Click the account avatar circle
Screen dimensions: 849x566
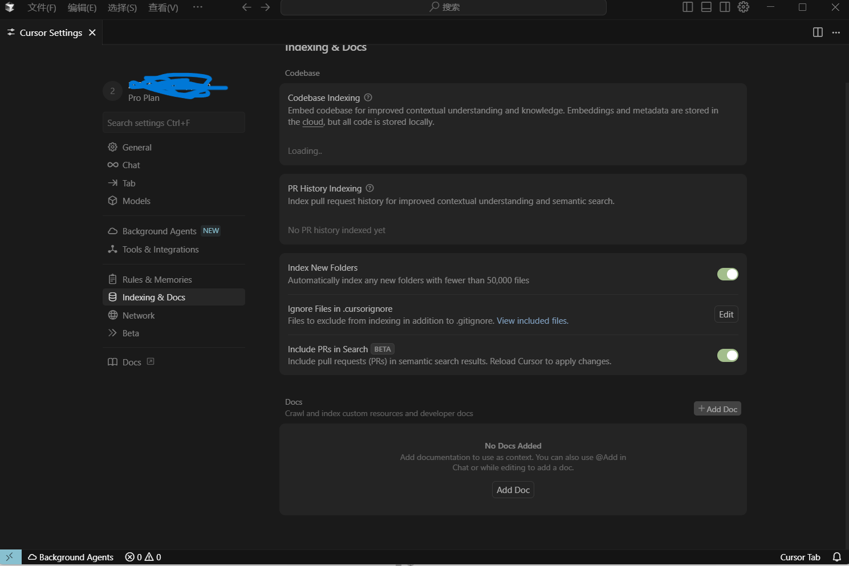(112, 91)
